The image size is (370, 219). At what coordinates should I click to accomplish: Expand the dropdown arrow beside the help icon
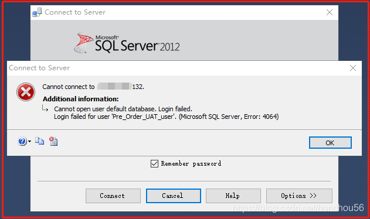[x=29, y=142]
